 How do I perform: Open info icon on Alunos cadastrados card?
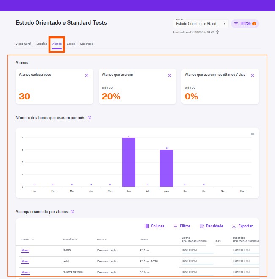click(x=87, y=75)
